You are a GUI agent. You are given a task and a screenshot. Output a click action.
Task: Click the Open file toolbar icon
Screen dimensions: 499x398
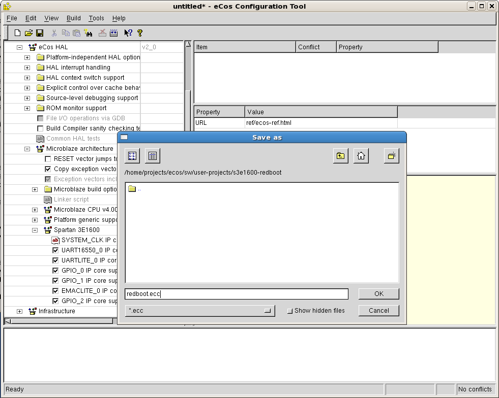pos(28,33)
